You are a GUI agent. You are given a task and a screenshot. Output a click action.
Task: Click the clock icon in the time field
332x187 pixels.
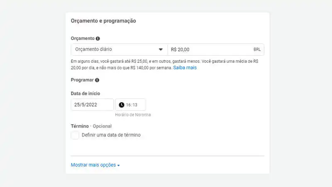122,105
